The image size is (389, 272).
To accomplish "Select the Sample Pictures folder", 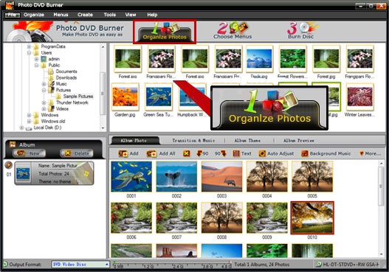I will coord(78,96).
